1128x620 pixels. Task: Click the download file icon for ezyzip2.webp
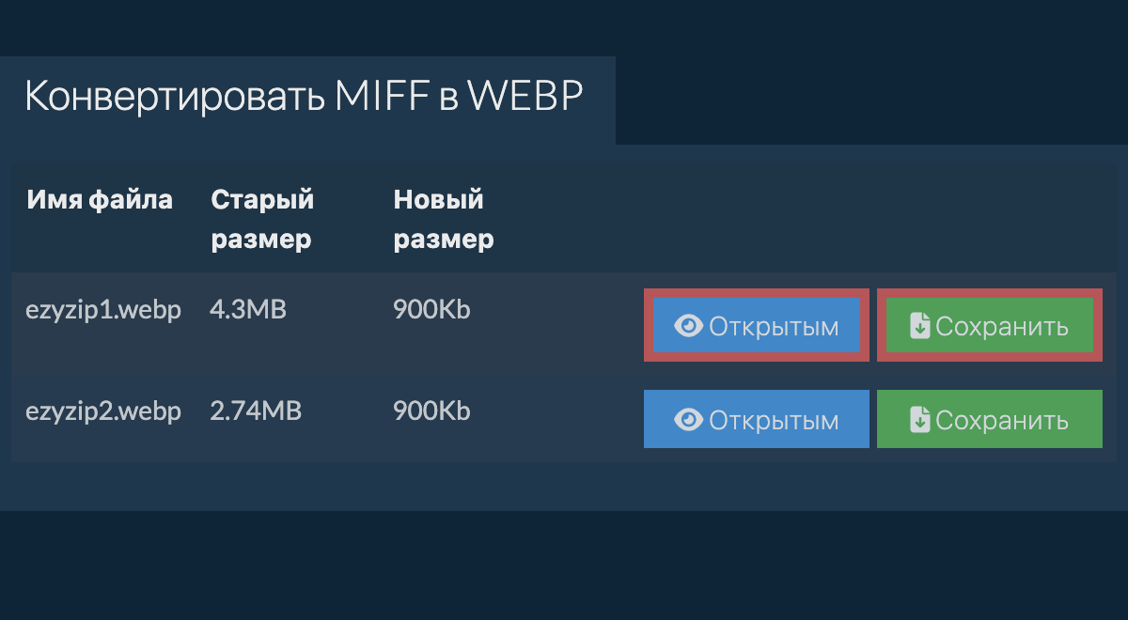click(x=920, y=420)
